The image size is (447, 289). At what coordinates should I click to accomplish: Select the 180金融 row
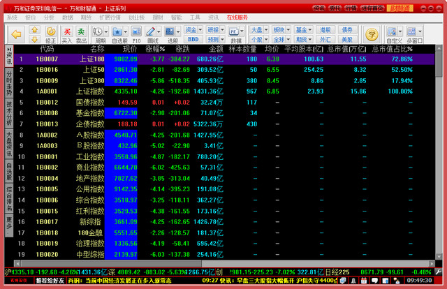(224, 233)
